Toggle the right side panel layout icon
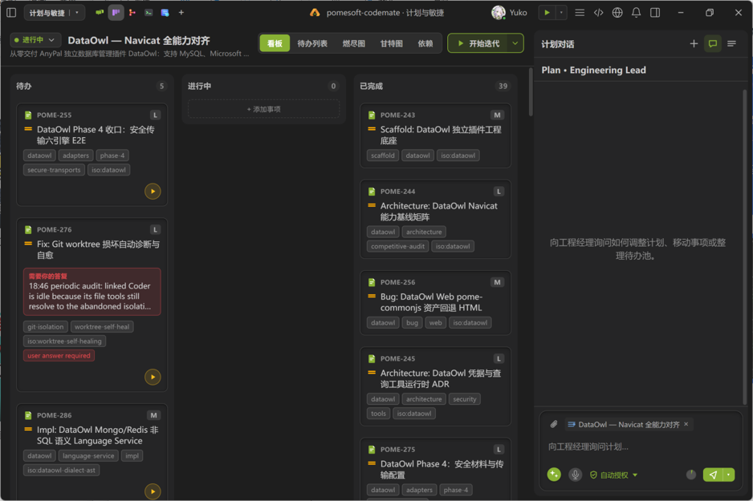Image resolution: width=753 pixels, height=501 pixels. pyautogui.click(x=655, y=13)
